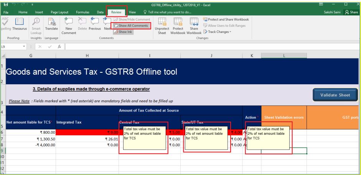Open the Page Layout tab
This screenshot has height=175, width=361.
click(x=59, y=12)
